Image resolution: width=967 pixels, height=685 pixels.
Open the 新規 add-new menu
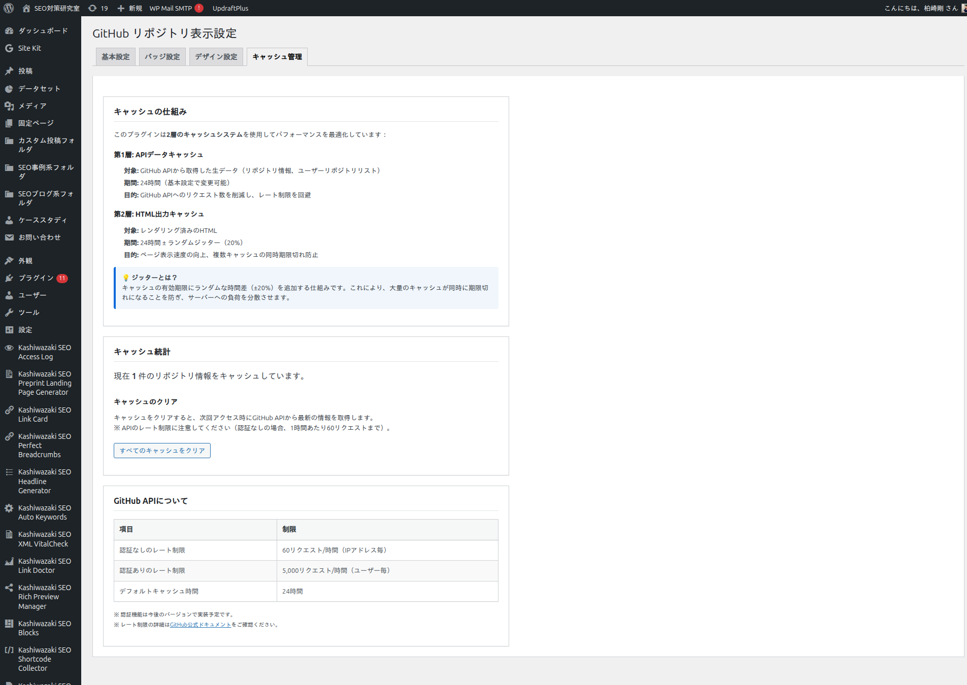[130, 8]
